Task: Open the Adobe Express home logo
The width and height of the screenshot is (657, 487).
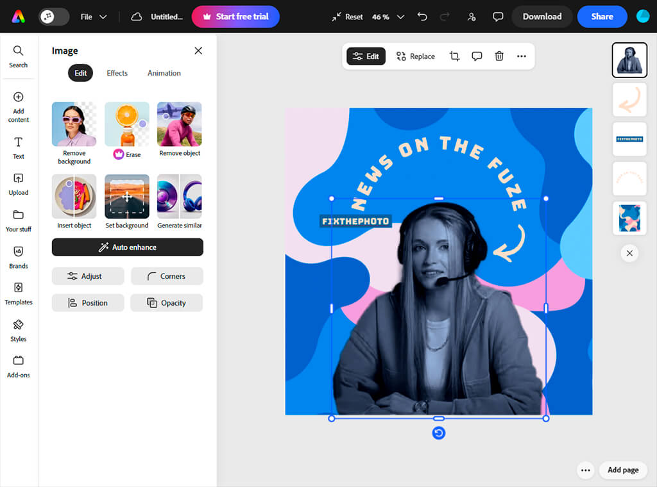Action: [18, 17]
